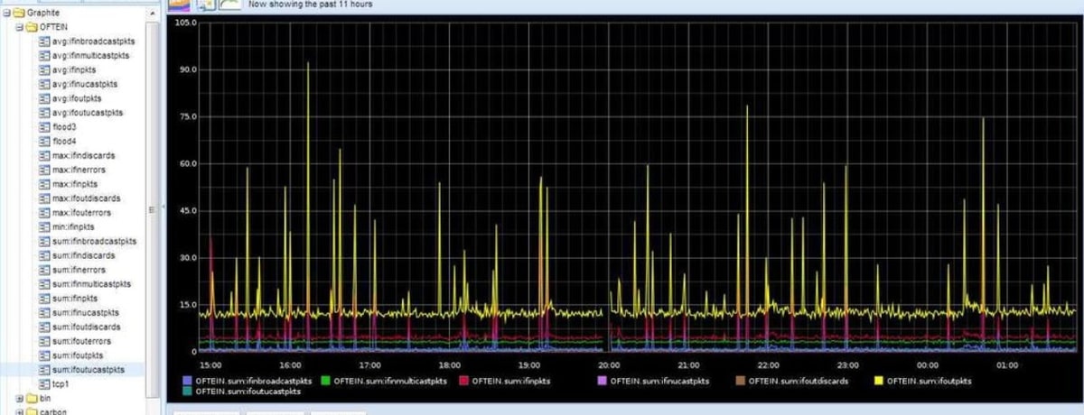
Task: Expand the bin folder node
Action: click(x=19, y=398)
